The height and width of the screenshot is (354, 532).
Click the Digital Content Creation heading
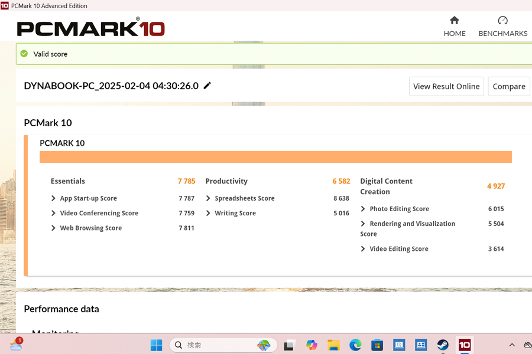point(386,186)
